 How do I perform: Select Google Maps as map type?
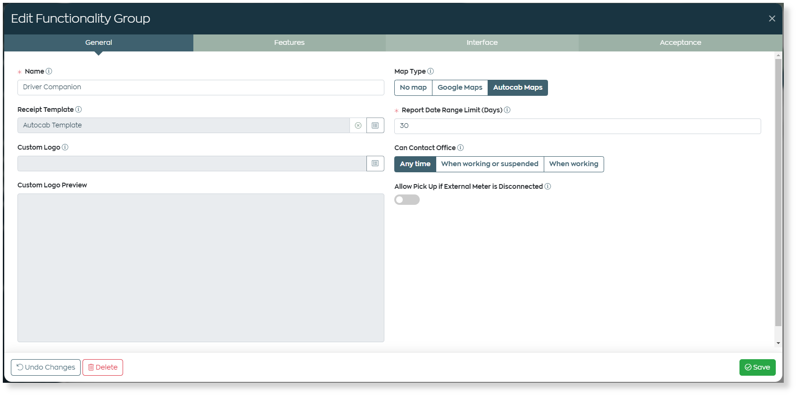point(460,88)
